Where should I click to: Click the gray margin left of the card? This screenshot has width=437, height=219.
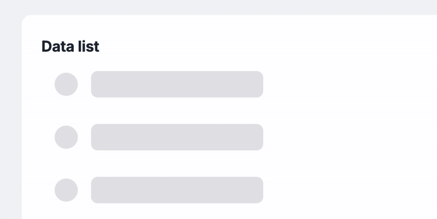(10, 120)
